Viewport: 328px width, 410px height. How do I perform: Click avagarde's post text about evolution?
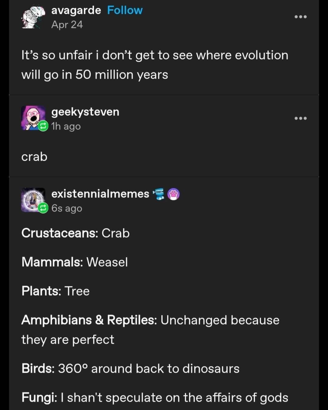pos(155,64)
